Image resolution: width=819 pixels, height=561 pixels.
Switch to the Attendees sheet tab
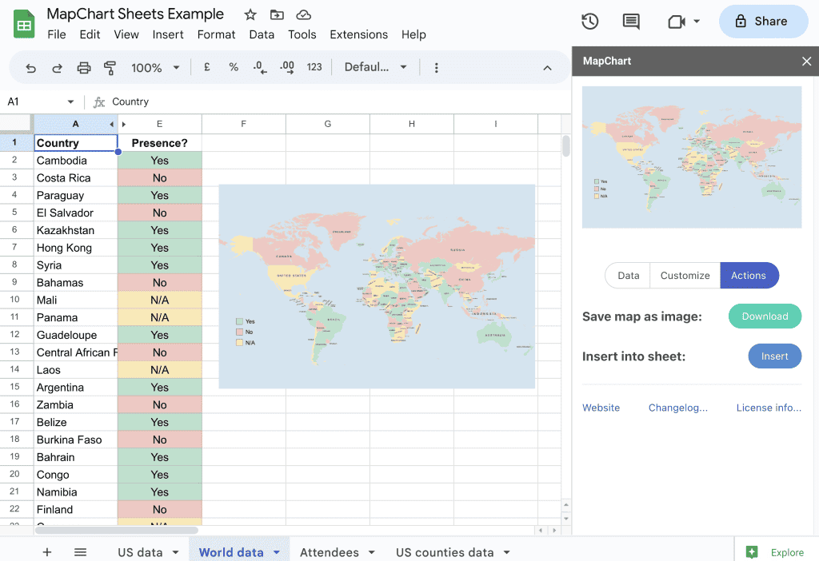[329, 552]
